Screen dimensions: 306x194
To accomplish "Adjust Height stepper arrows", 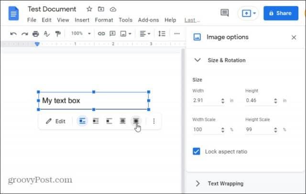I will 275,101.
